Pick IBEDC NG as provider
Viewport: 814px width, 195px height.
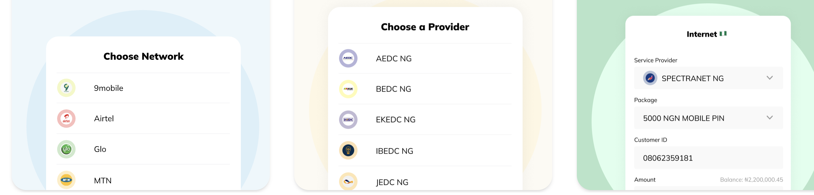tap(394, 151)
